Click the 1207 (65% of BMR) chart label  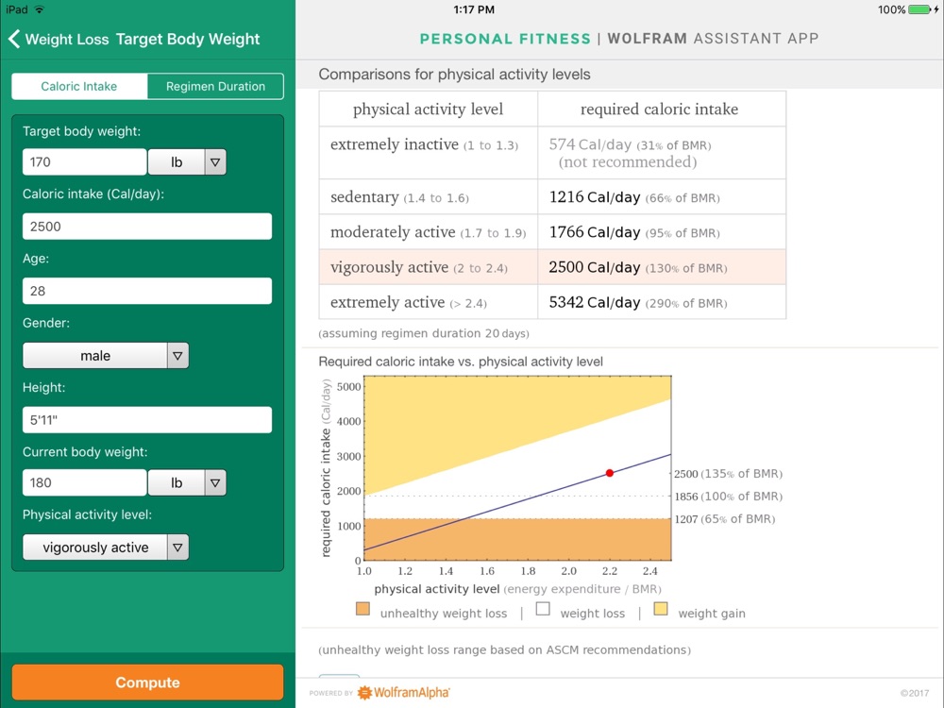tap(725, 519)
